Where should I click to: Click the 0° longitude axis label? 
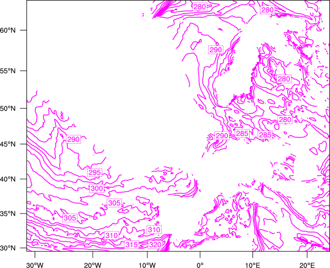point(200,265)
